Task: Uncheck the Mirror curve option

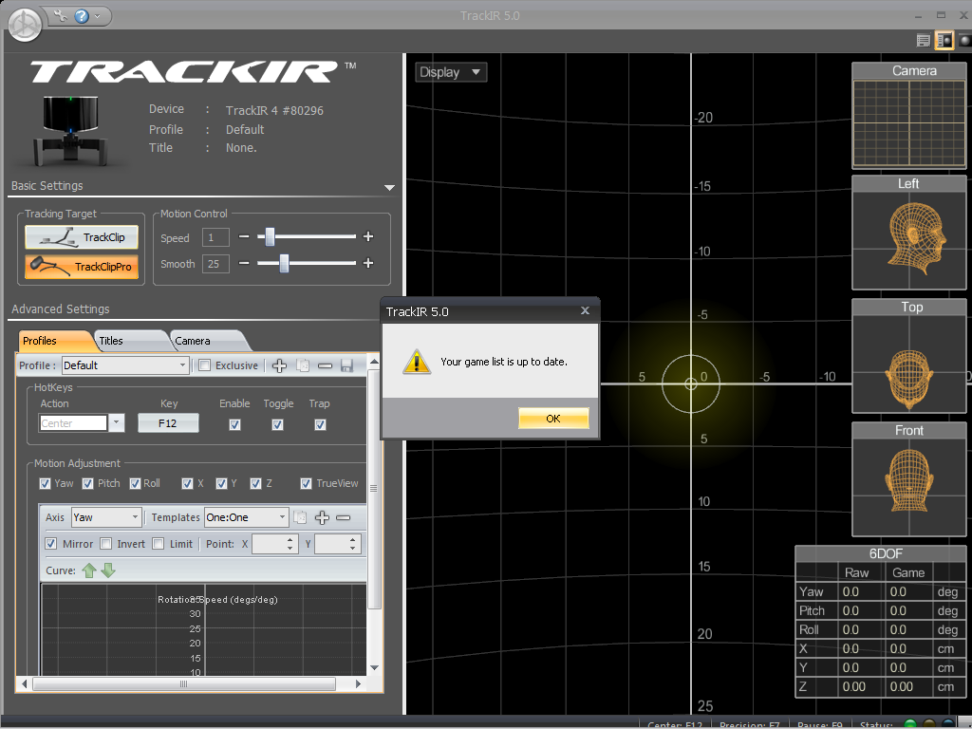Action: tap(51, 544)
